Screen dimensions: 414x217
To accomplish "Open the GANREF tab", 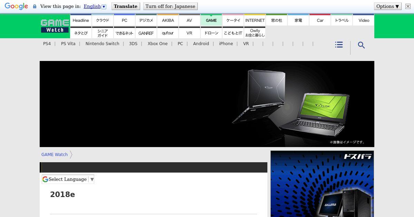I will click(146, 33).
